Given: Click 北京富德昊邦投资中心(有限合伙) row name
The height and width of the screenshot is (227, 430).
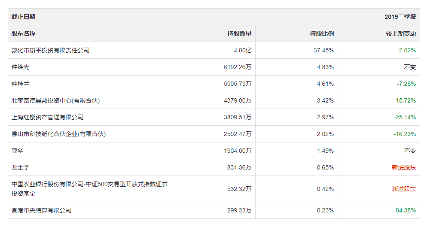Looking at the screenshot, I should (55, 100).
